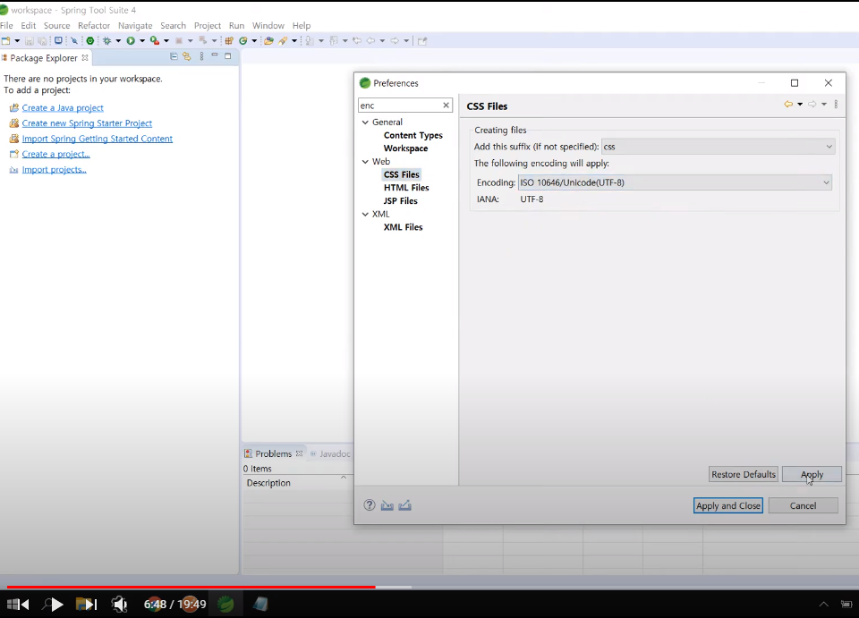859x618 pixels.
Task: Click the Skip All Breakpoints toolbar icon
Action: tap(74, 40)
